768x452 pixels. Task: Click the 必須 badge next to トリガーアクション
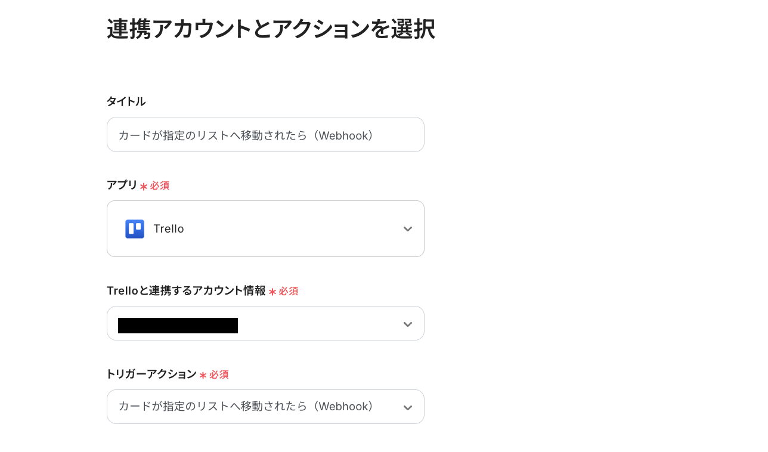click(219, 375)
